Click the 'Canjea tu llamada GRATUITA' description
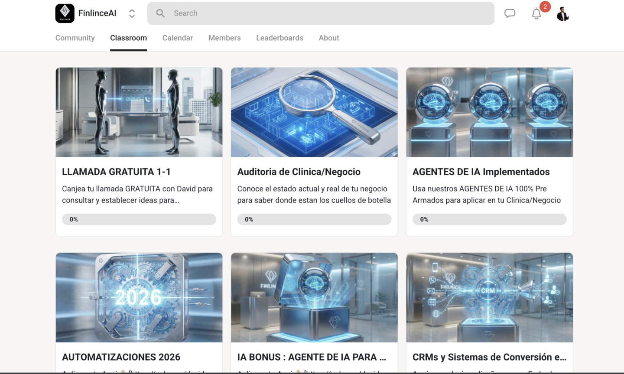The height and width of the screenshot is (374, 624). pyautogui.click(x=137, y=195)
